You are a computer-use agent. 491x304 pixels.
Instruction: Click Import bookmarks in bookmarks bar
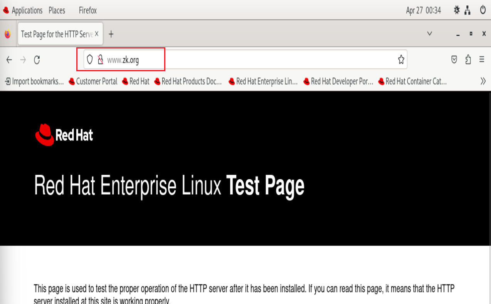tap(34, 81)
